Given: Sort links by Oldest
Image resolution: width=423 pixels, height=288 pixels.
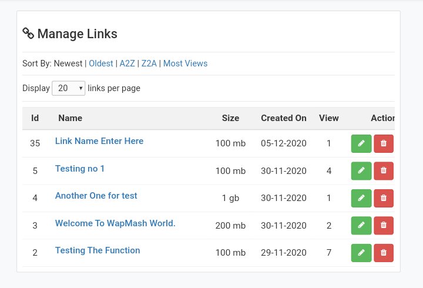Looking at the screenshot, I should coord(101,63).
